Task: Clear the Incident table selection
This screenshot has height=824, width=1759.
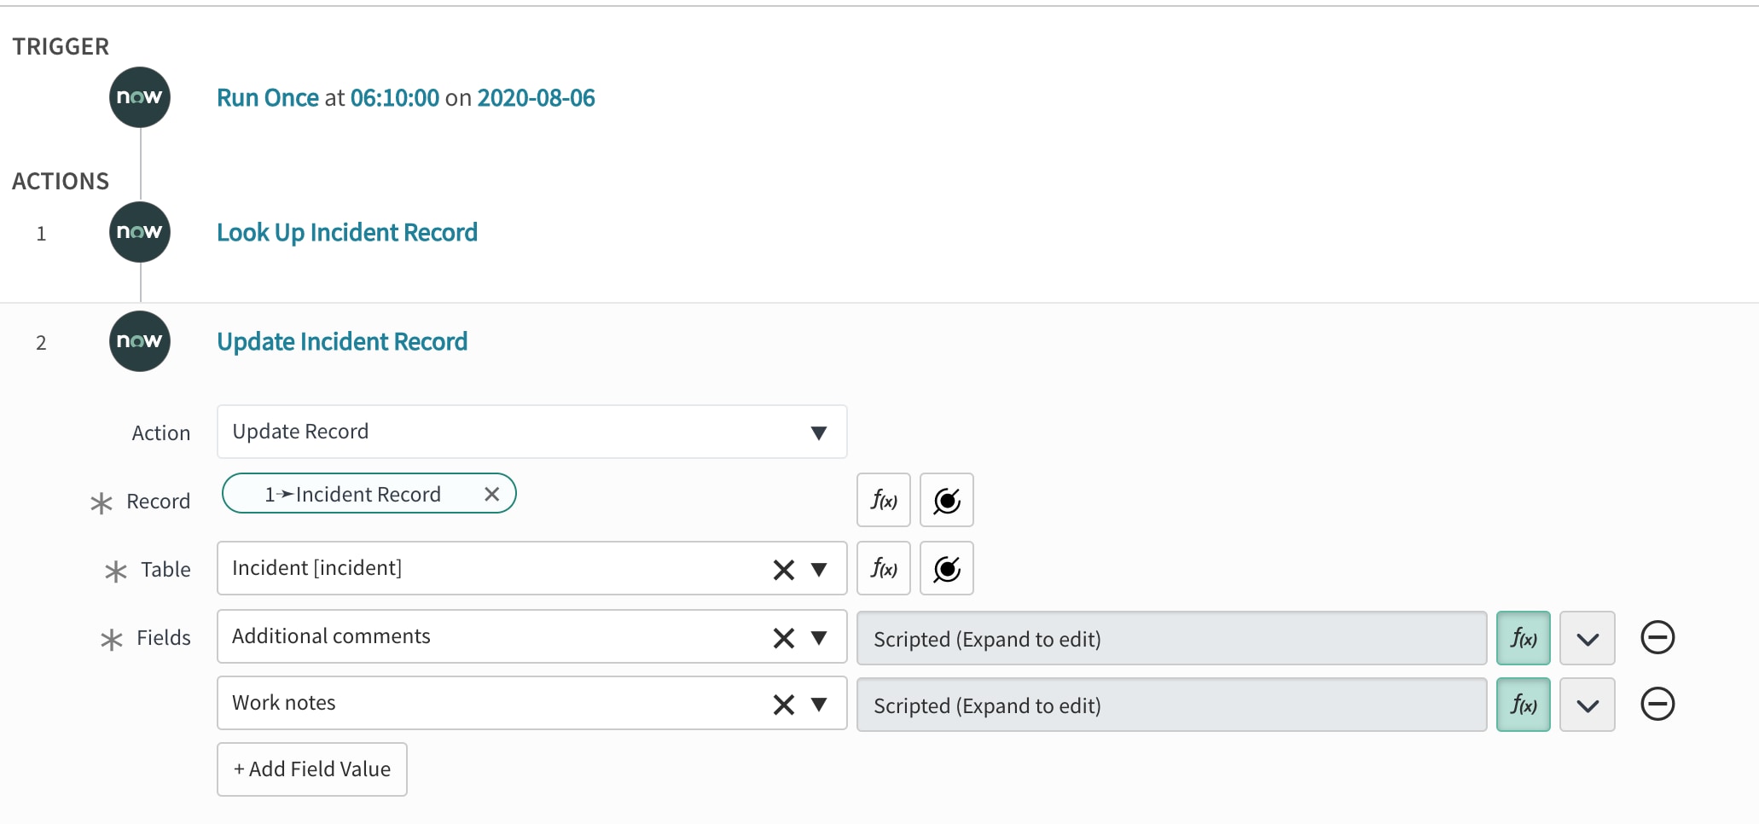Action: click(783, 570)
